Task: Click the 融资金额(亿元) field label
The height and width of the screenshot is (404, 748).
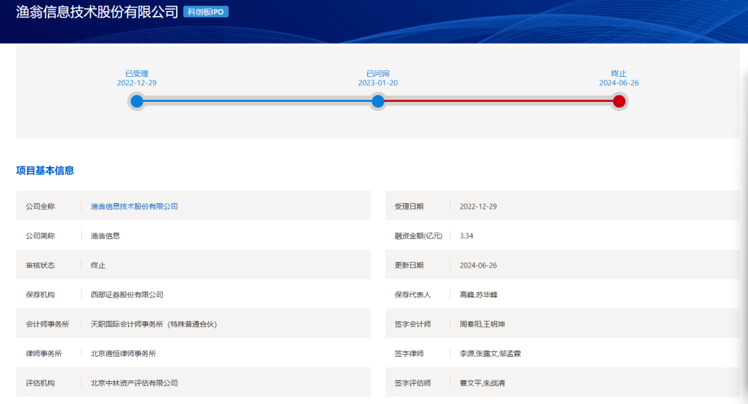Action: (x=418, y=236)
